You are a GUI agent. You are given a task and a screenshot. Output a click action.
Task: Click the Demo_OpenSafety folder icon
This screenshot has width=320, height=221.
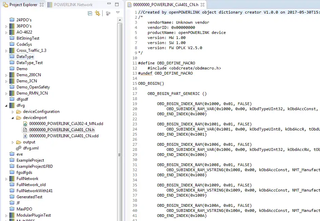(12, 87)
